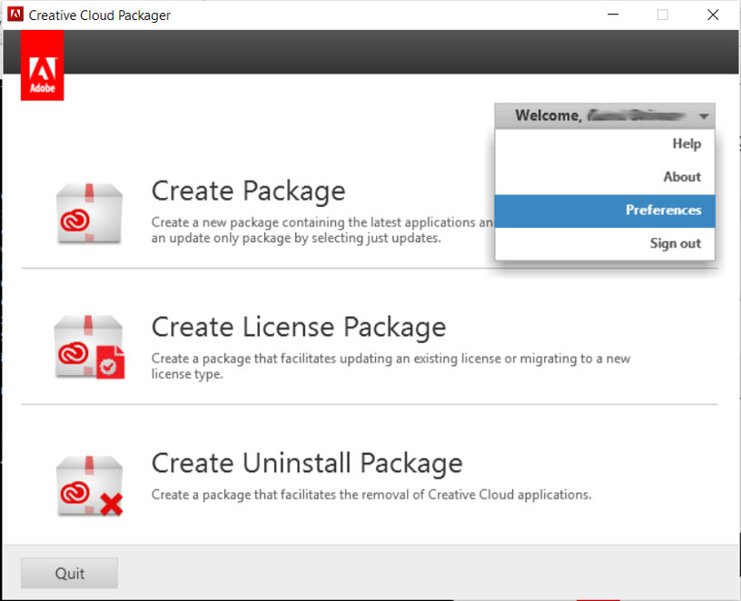The height and width of the screenshot is (601, 741).
Task: Click the Adobe logo in the header
Action: pos(42,64)
